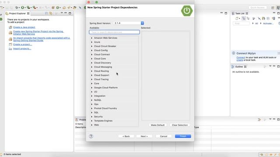Select the Outline view tab
Image resolution: width=280 pixels, height=157 pixels.
239,67
